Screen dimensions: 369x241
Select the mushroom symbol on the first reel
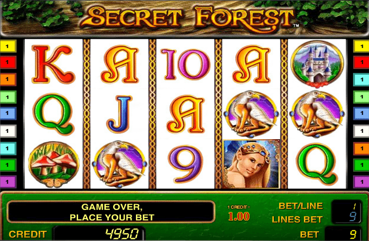(x=54, y=164)
